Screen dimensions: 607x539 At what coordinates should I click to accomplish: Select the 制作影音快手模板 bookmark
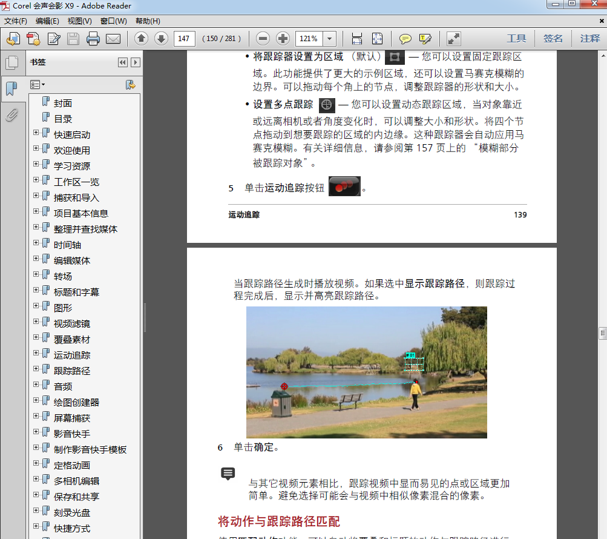90,450
